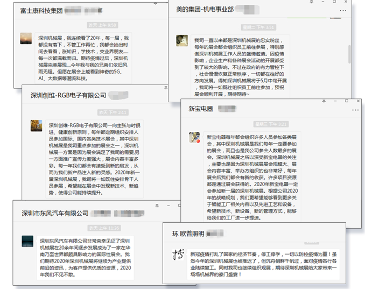The height and width of the screenshot is (289, 365).
Task: Open the more options menu in 新宝电器 chat
Action: (355, 110)
